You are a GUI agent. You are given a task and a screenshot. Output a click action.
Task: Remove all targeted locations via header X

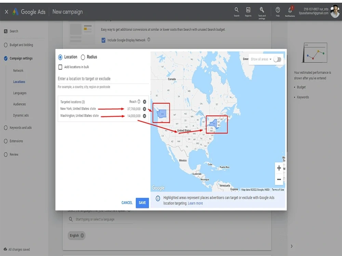144,102
